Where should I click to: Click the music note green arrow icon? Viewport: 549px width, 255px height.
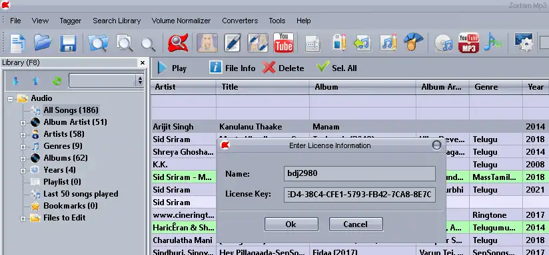click(x=362, y=43)
